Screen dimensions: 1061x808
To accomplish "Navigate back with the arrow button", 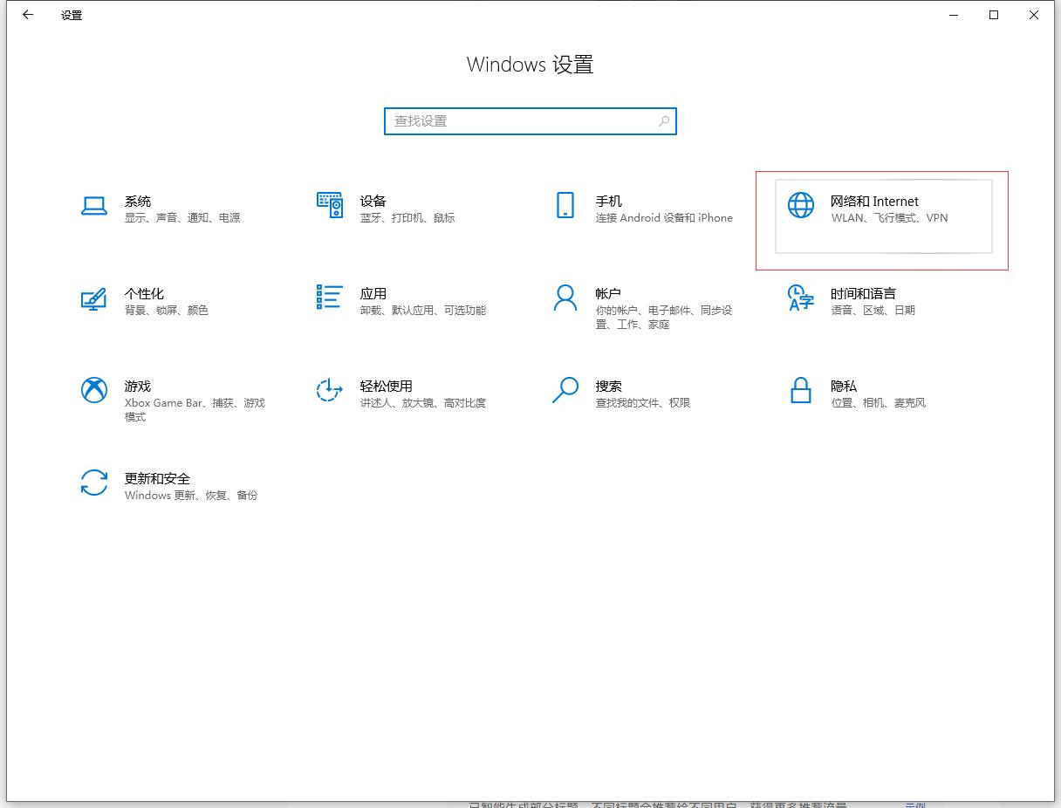I will (x=27, y=15).
